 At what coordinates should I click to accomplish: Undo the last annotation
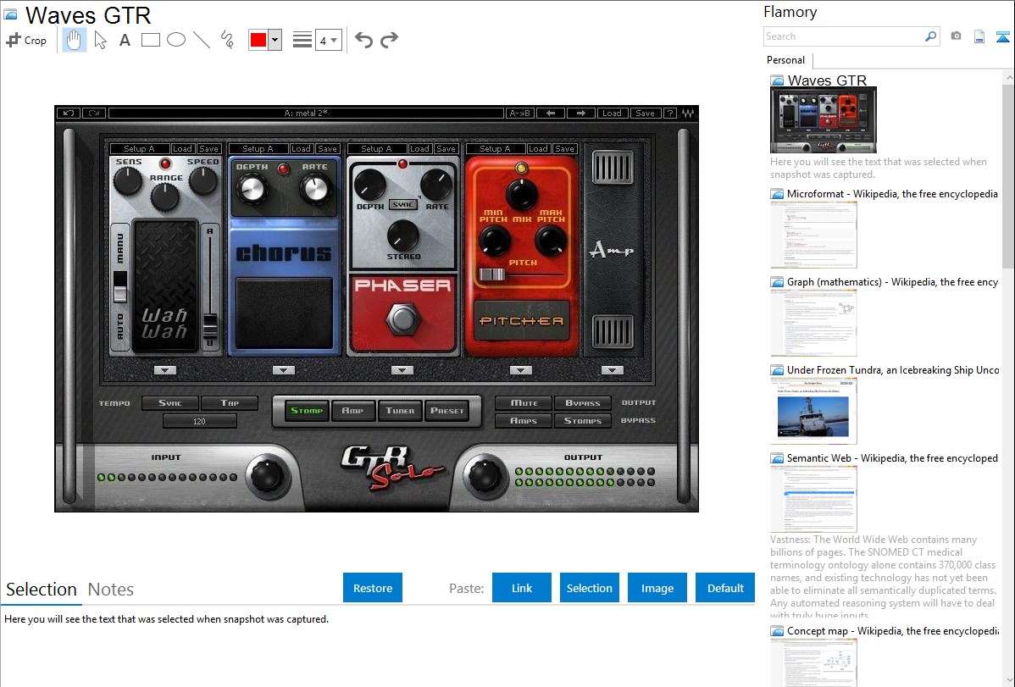tap(363, 40)
